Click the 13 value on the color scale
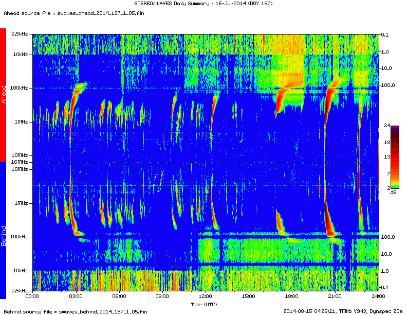The height and width of the screenshot is (315, 407). point(387,156)
